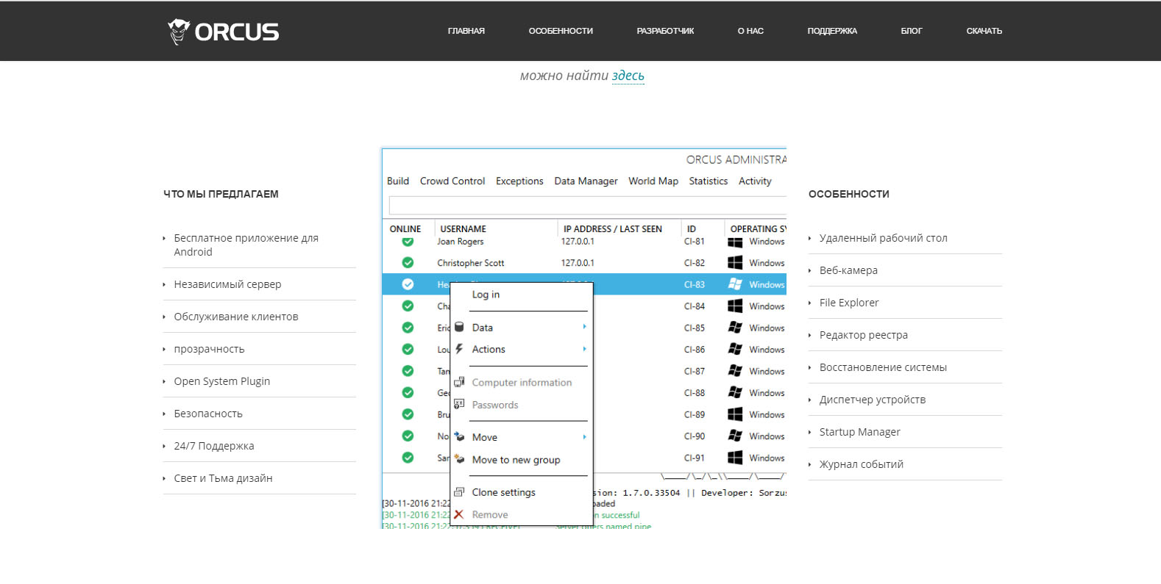Click the red X Remove icon
The height and width of the screenshot is (584, 1161).
click(459, 514)
